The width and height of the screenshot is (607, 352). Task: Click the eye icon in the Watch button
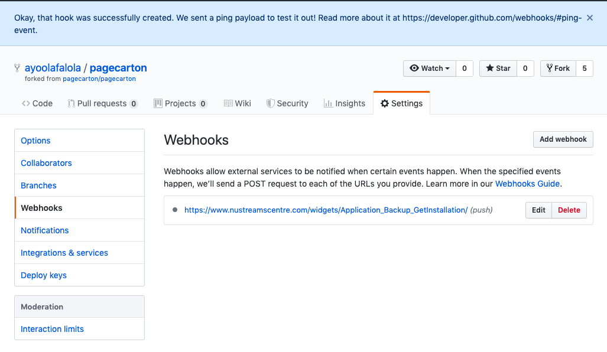tap(414, 68)
